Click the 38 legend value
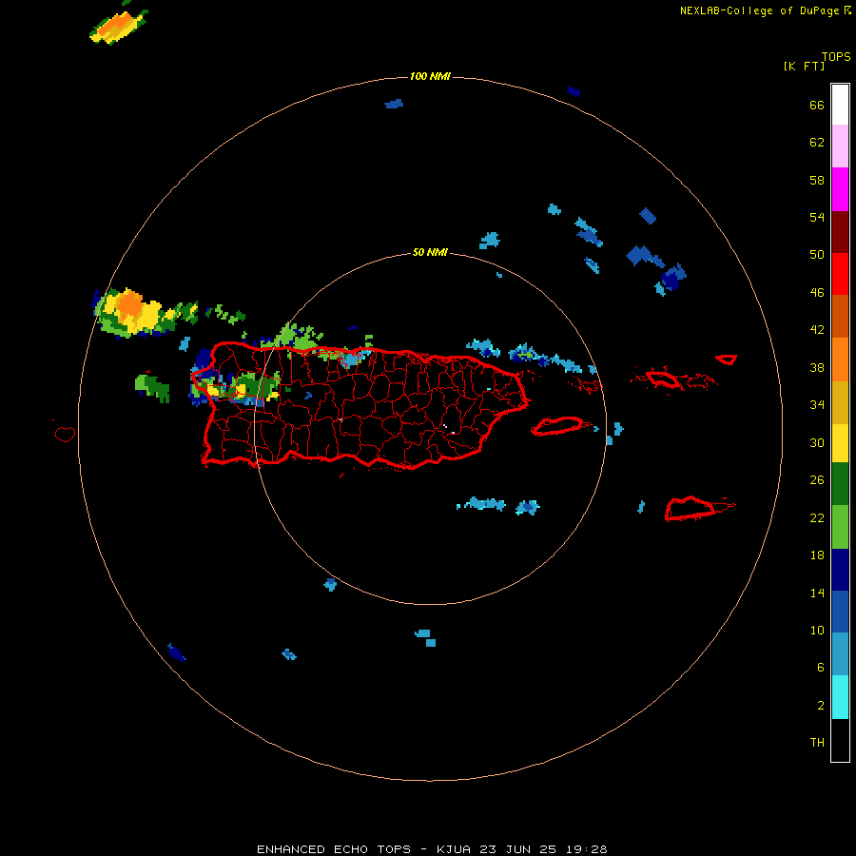856x856 pixels. point(817,367)
